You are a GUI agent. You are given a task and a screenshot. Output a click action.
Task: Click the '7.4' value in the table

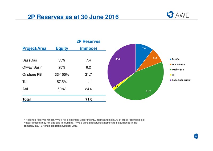pyautogui.click(x=88, y=60)
